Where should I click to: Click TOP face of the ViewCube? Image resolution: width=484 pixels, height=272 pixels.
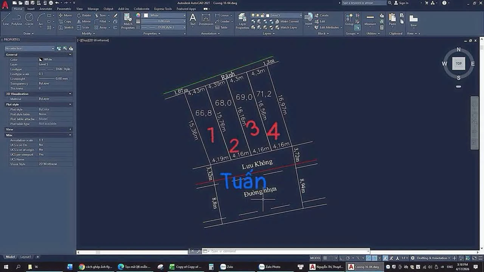click(x=459, y=63)
